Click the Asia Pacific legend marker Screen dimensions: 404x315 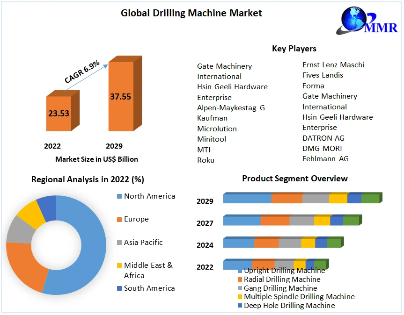click(x=119, y=243)
